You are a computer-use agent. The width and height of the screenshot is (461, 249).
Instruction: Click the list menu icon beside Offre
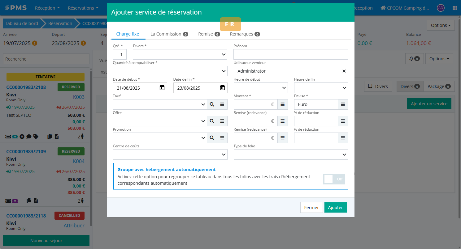click(222, 121)
